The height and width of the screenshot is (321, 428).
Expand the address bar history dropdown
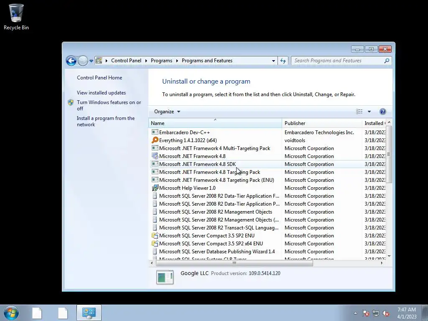pyautogui.click(x=273, y=61)
